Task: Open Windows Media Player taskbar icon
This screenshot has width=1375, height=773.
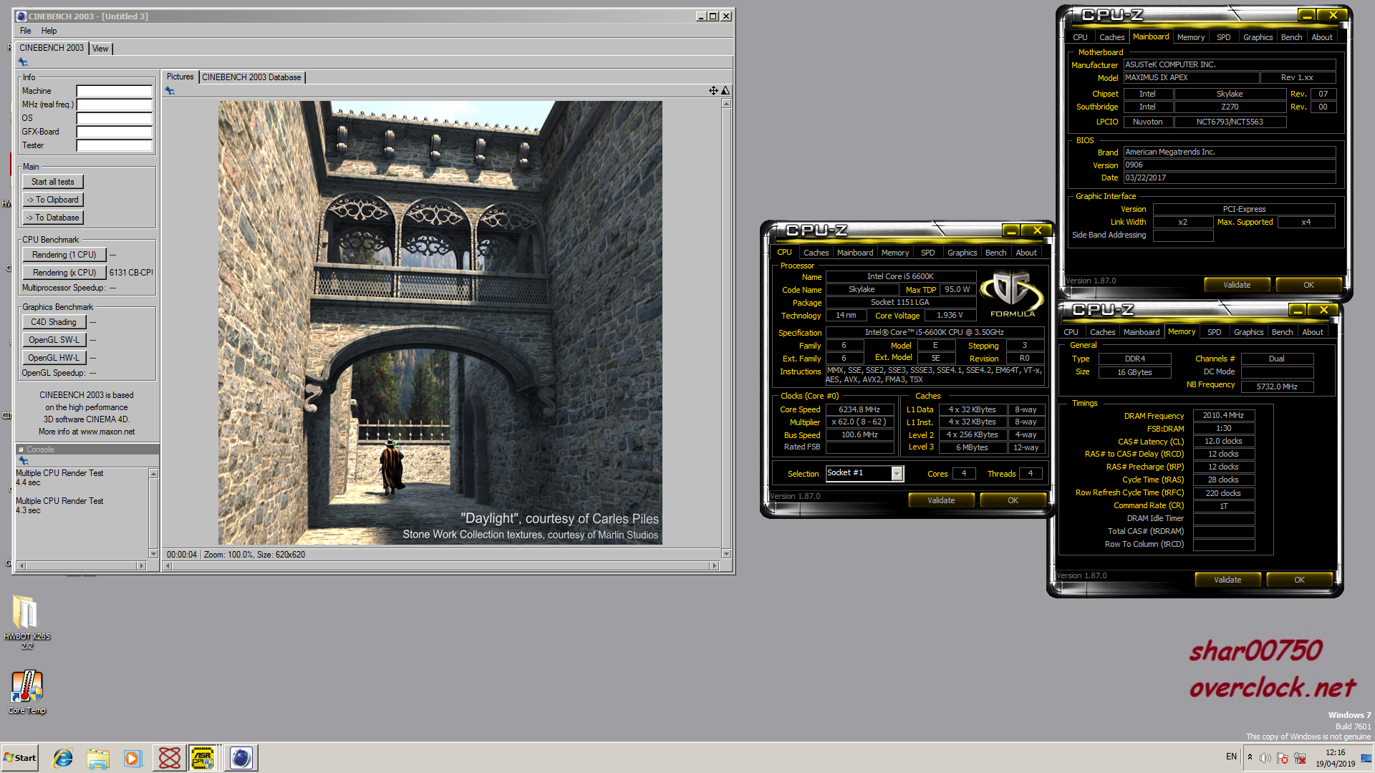Action: [133, 758]
